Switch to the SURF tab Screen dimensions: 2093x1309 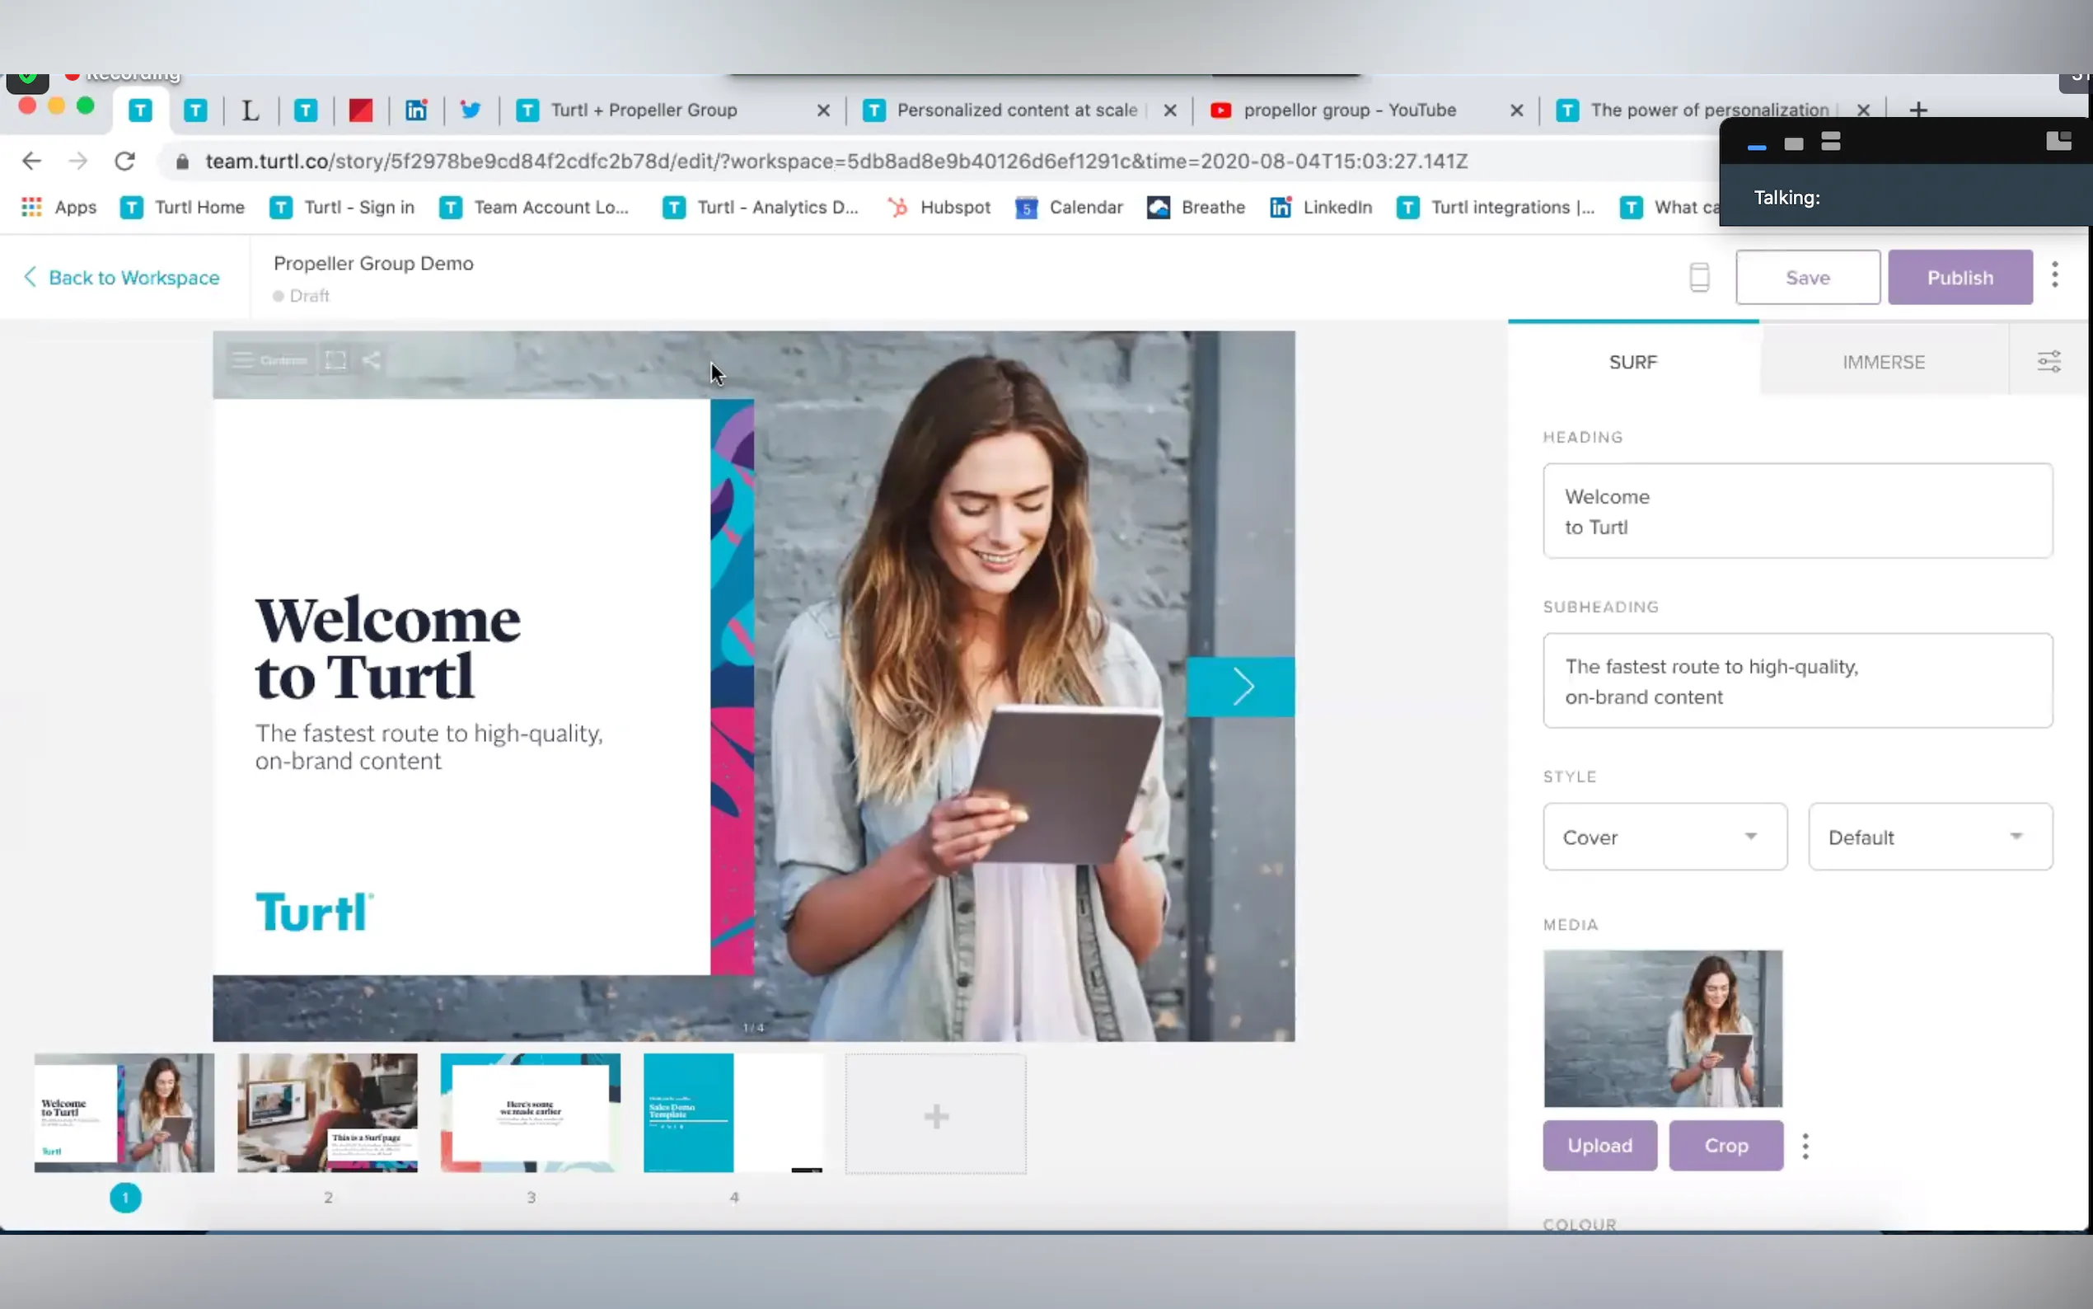[x=1632, y=362]
